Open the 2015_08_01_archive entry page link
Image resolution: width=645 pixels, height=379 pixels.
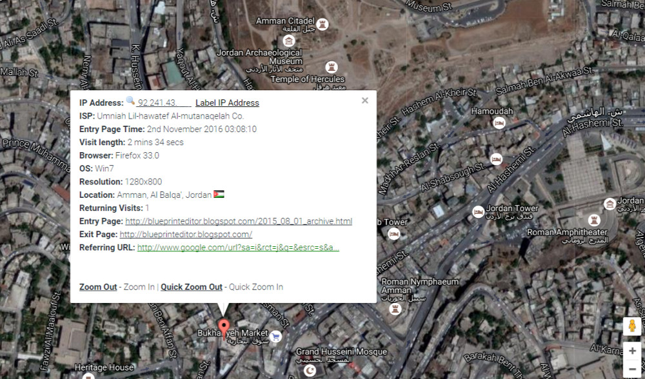click(239, 221)
